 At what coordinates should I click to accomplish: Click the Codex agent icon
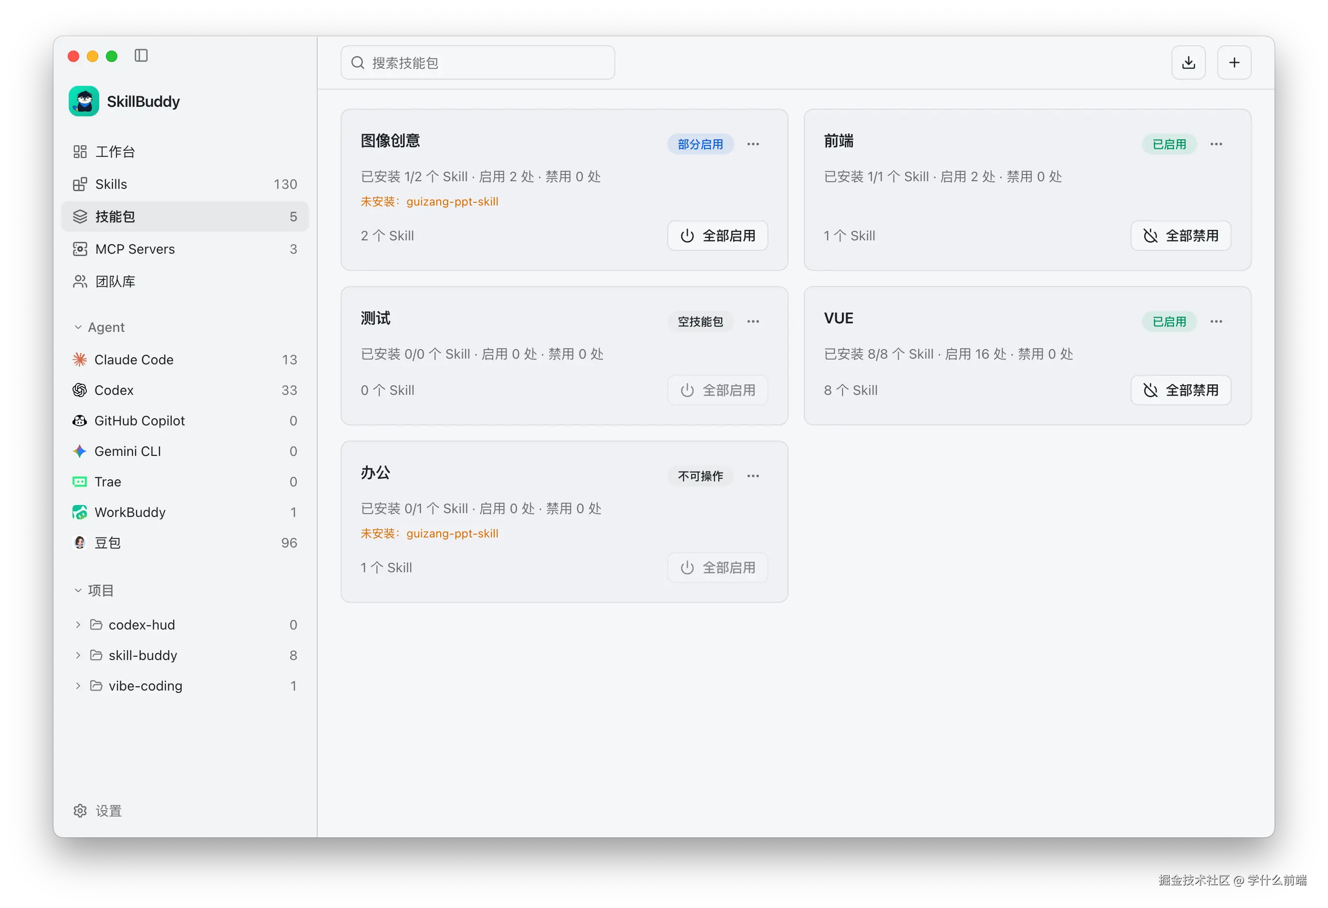coord(80,390)
